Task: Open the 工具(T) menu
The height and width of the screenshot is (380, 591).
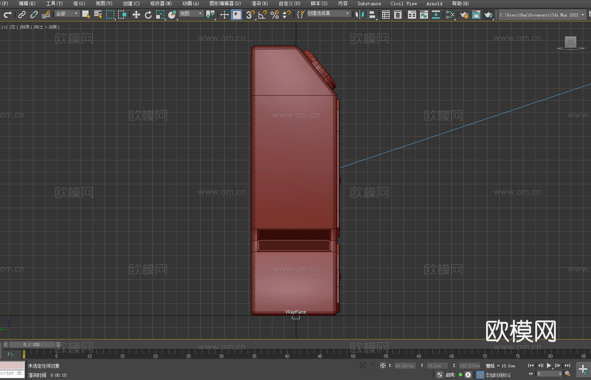Action: [54, 3]
